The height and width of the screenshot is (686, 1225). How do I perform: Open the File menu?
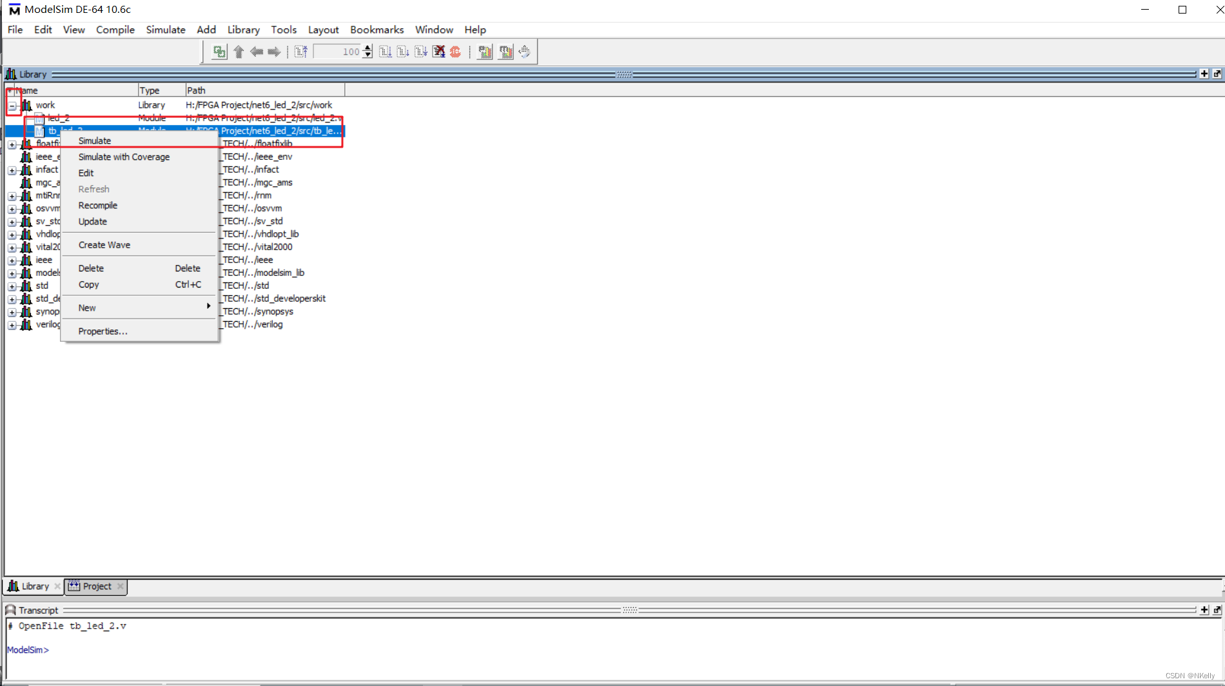[15, 30]
